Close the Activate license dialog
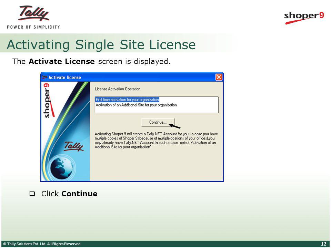Image resolution: width=331 pixels, height=248 pixels. point(219,77)
